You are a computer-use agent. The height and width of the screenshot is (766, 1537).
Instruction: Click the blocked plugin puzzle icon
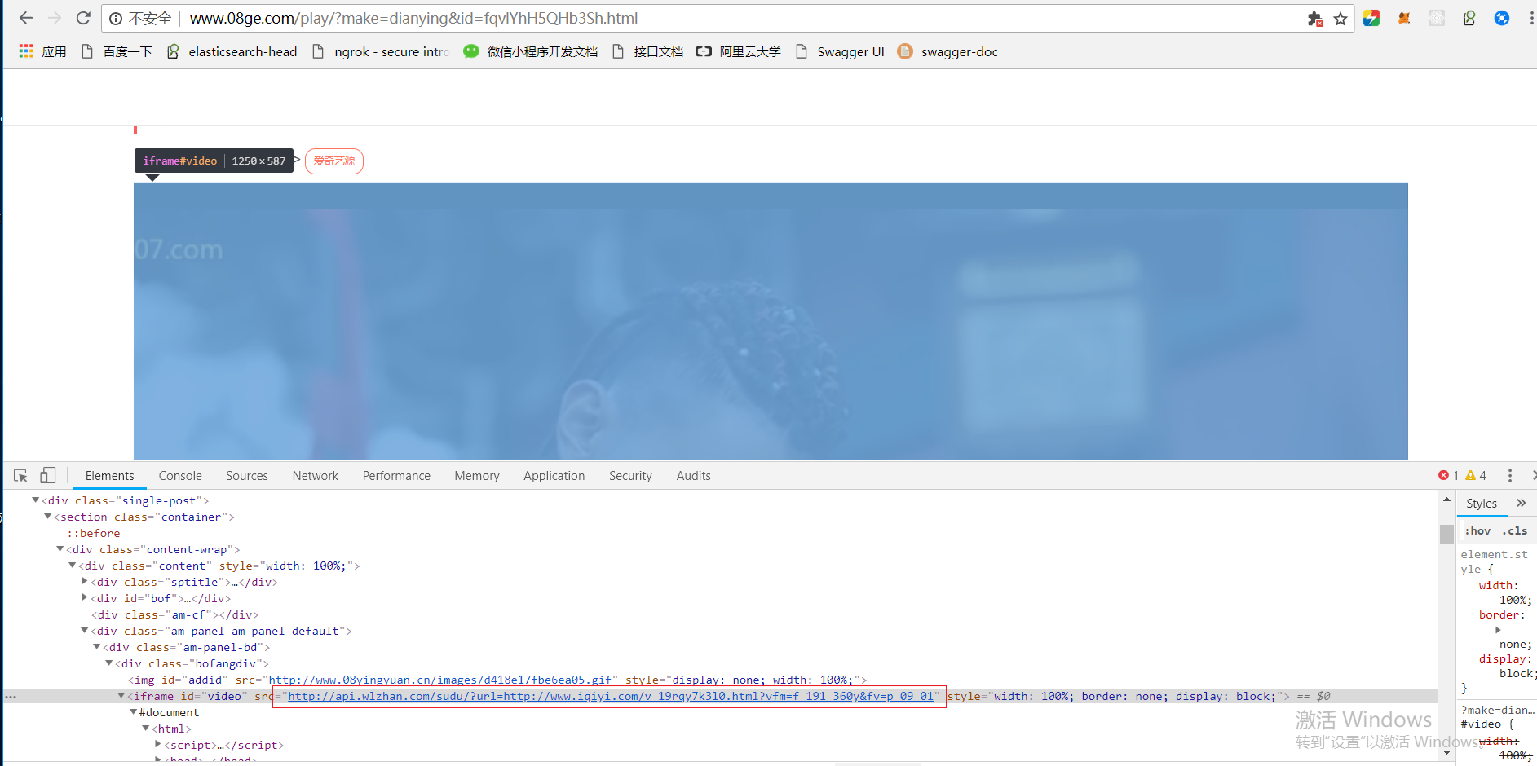[x=1315, y=19]
